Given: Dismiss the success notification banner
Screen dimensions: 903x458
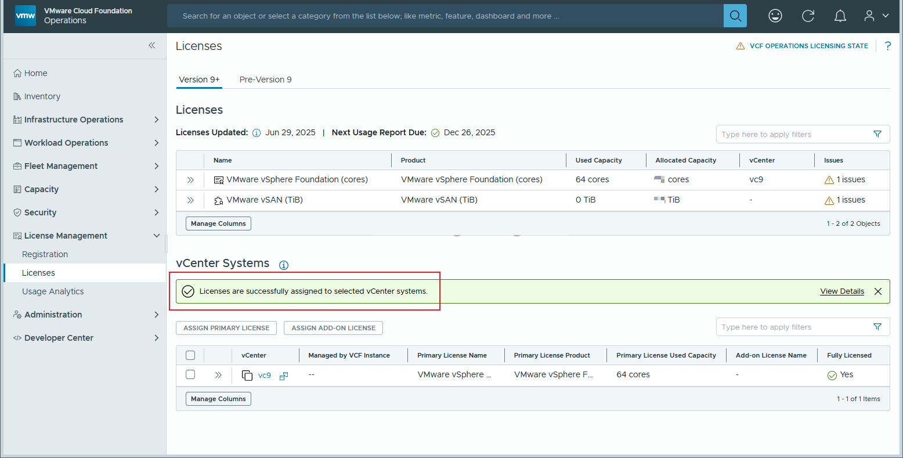Looking at the screenshot, I should pos(877,291).
